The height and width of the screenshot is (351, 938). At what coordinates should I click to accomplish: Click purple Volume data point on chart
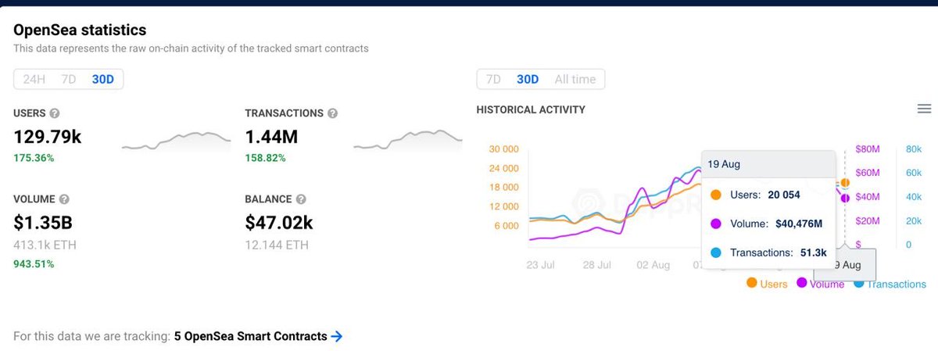pyautogui.click(x=845, y=198)
